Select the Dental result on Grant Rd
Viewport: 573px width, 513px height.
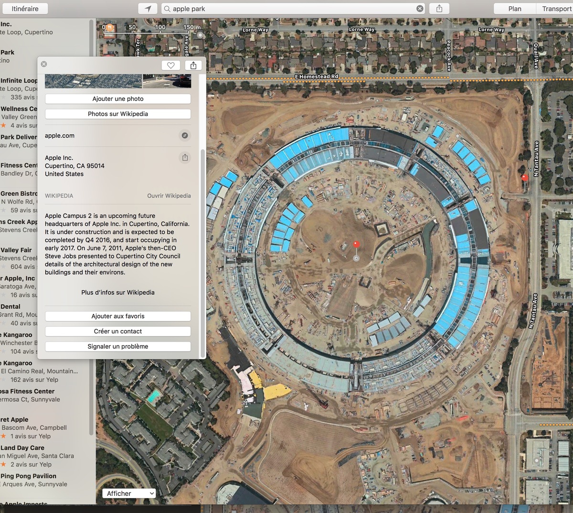[19, 314]
